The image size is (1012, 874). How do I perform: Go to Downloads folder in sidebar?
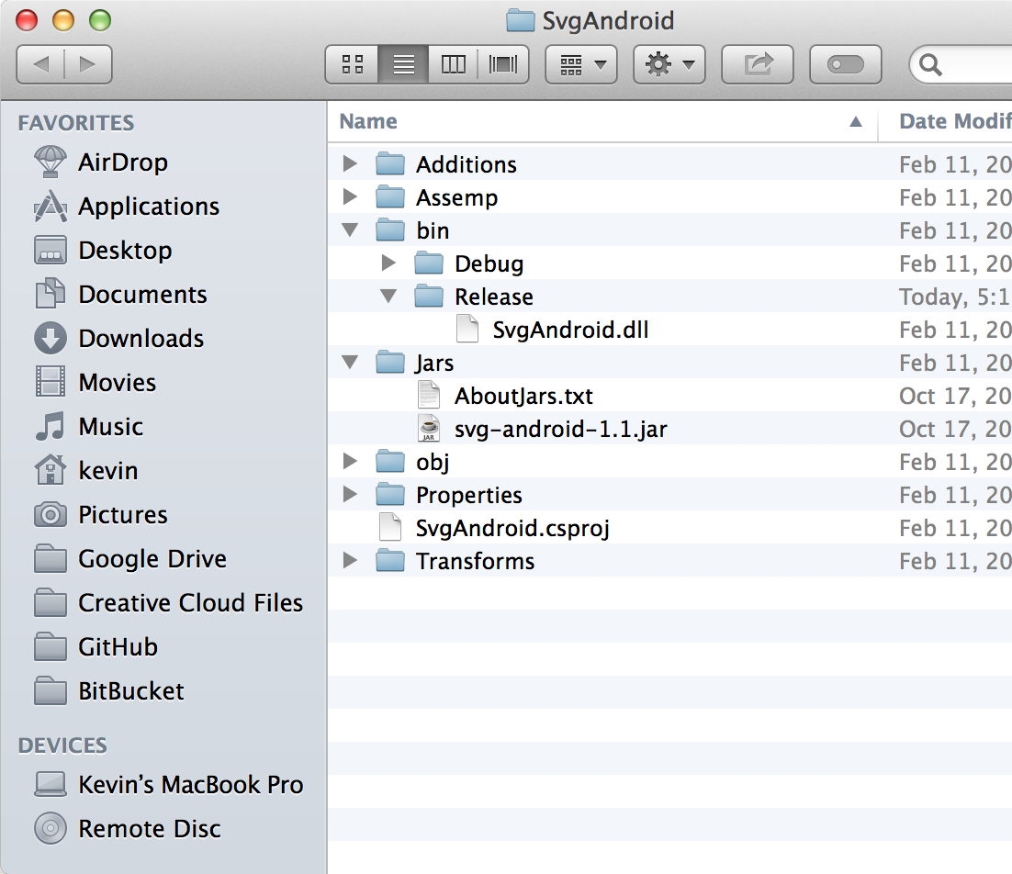click(141, 339)
